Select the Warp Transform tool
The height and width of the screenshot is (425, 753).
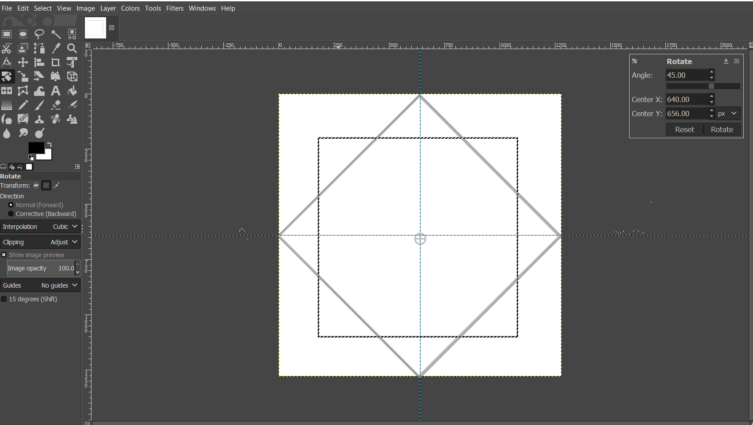pos(39,91)
